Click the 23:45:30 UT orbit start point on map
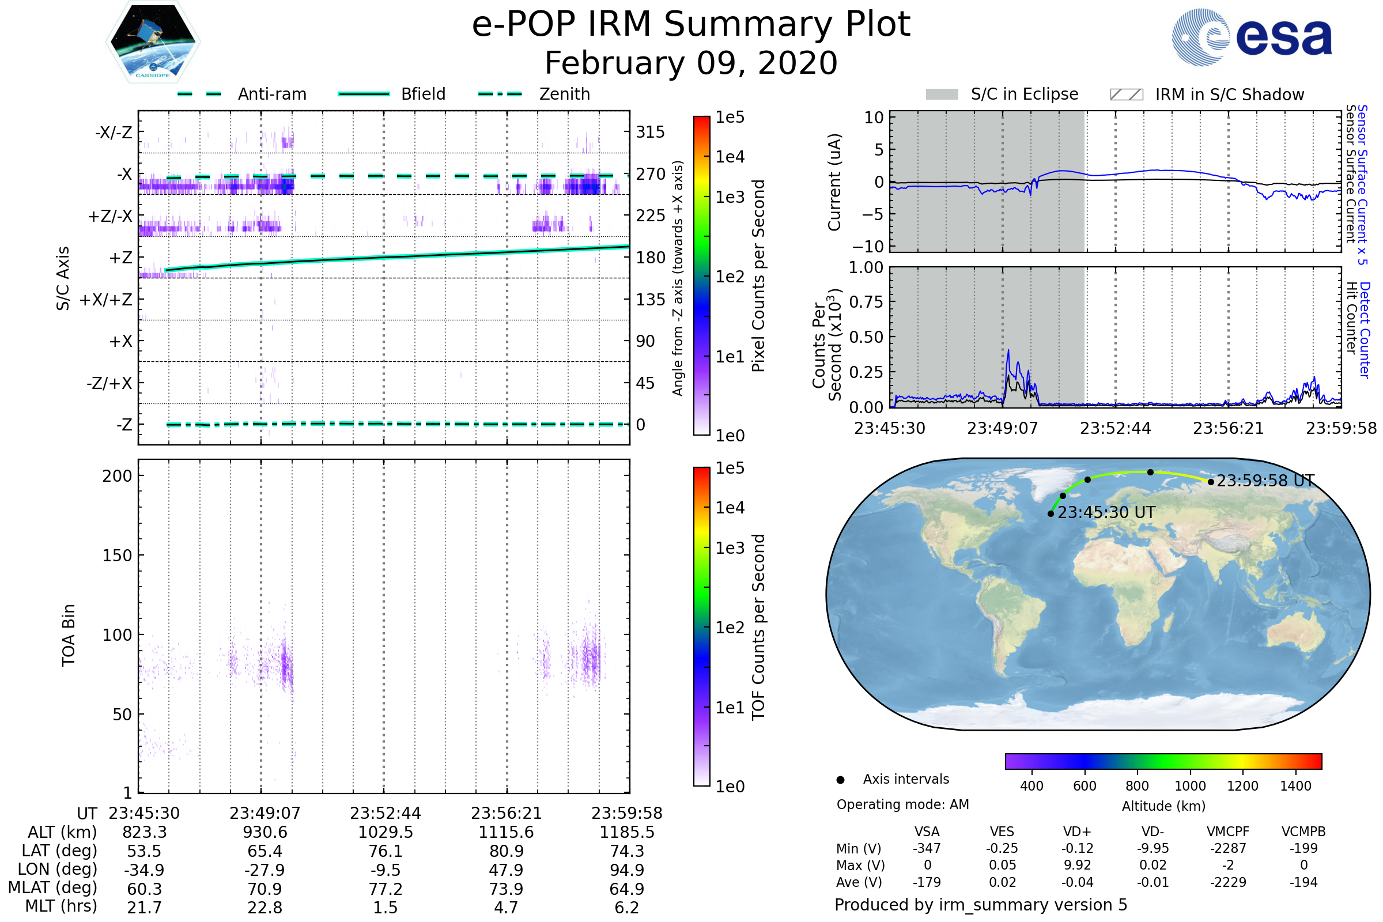Viewport: 1383px width, 922px height. pyautogui.click(x=1051, y=513)
